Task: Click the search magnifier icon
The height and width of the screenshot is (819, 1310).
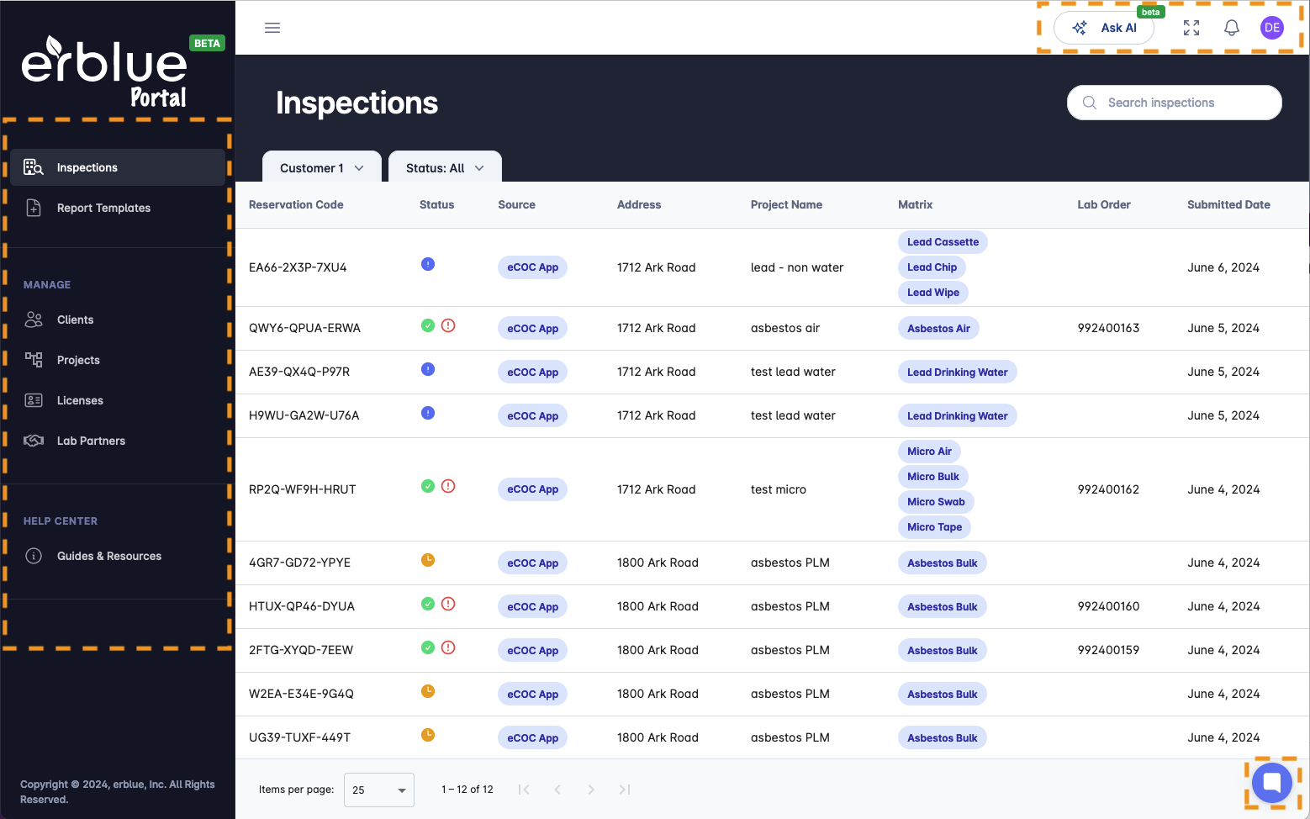Action: pos(1090,103)
